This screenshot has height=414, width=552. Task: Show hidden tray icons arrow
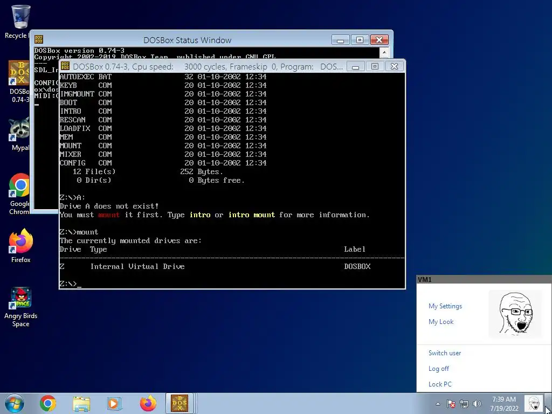point(438,404)
